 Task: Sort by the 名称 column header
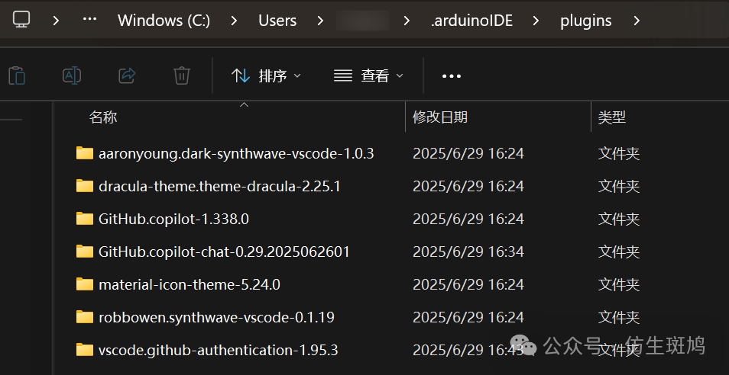(102, 117)
